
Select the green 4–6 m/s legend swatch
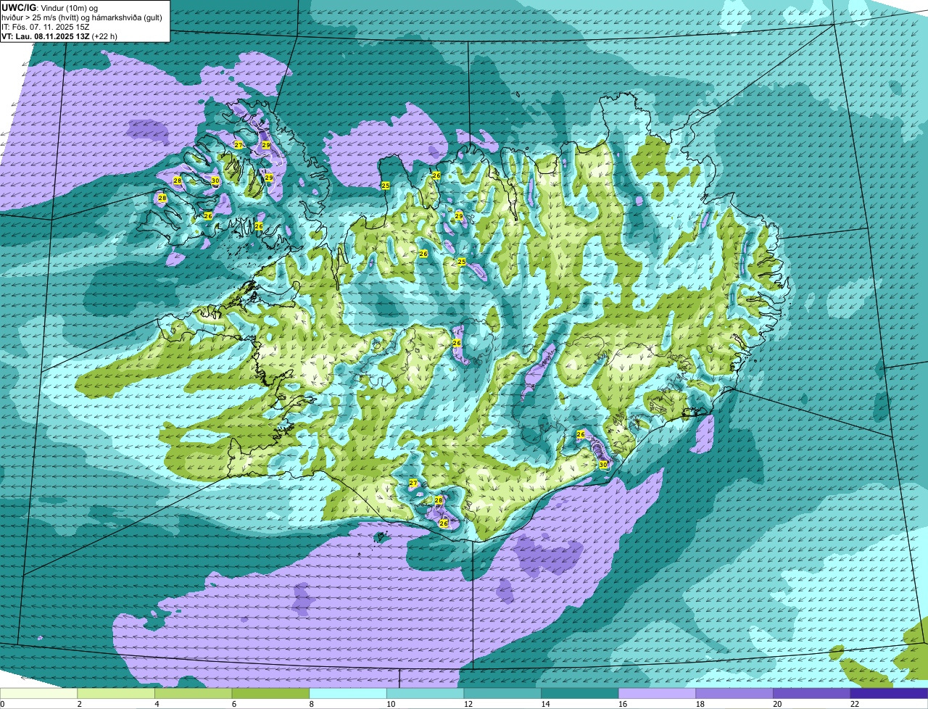click(x=194, y=693)
